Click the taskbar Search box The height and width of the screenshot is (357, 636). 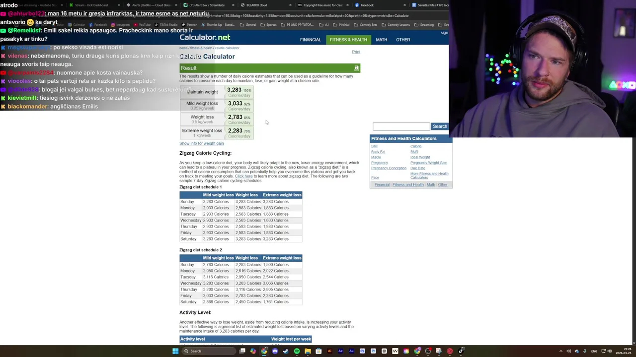pos(209,351)
